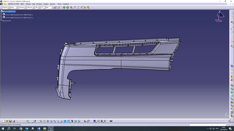The height and width of the screenshot is (131, 234).
Task: Click the 'Пуск' menu button
Action: tap(5, 4)
